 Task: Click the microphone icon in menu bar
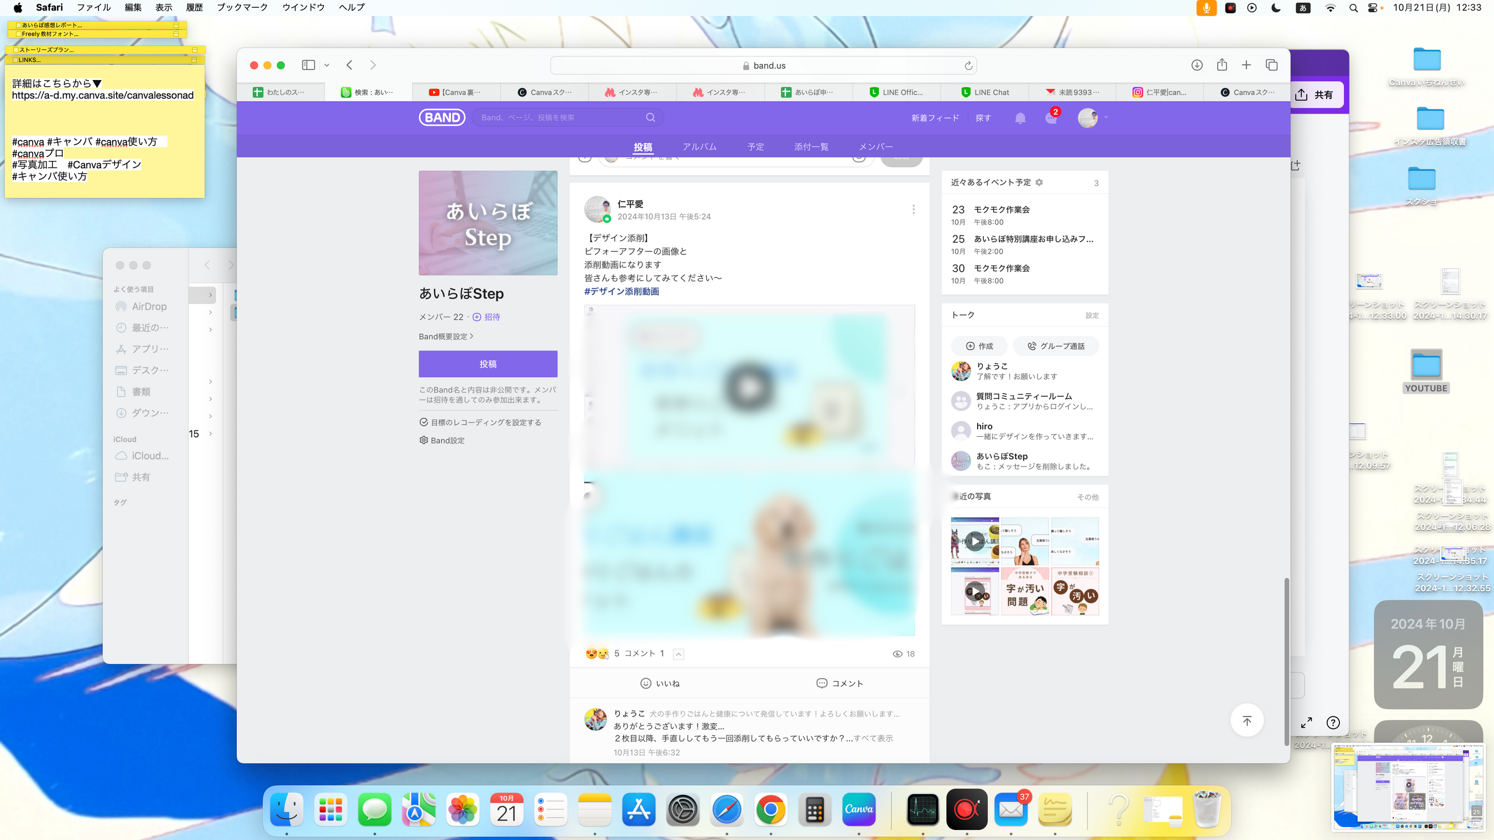(x=1206, y=8)
